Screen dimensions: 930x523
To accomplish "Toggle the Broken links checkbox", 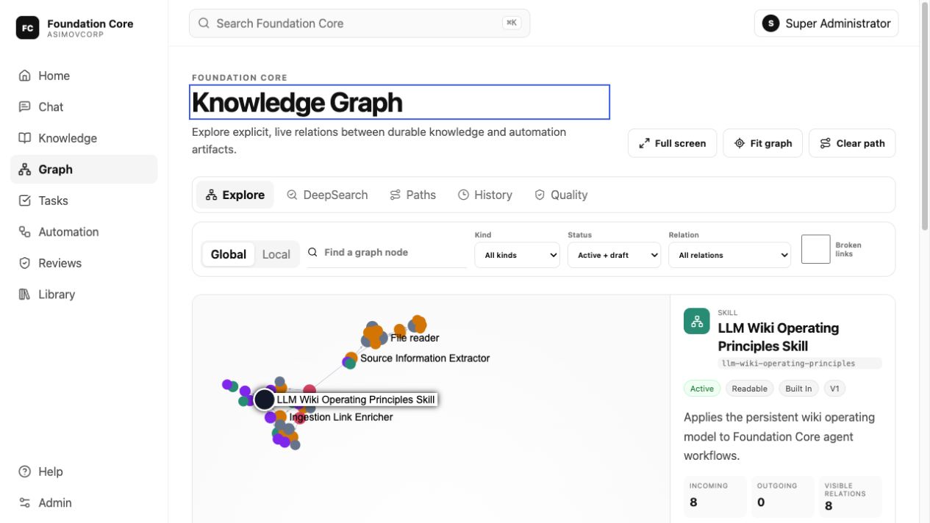I will pyautogui.click(x=815, y=249).
